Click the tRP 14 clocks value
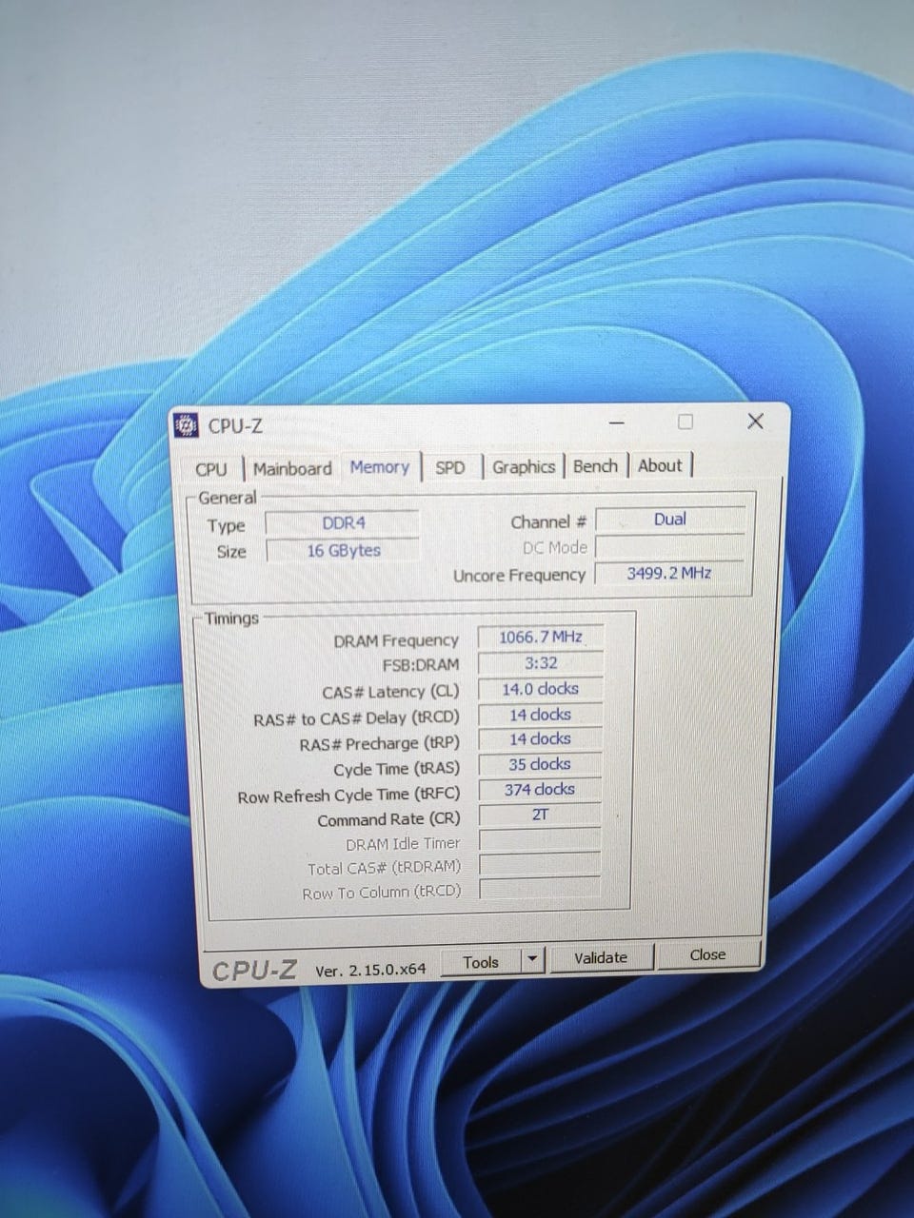914x1218 pixels. pyautogui.click(x=540, y=739)
